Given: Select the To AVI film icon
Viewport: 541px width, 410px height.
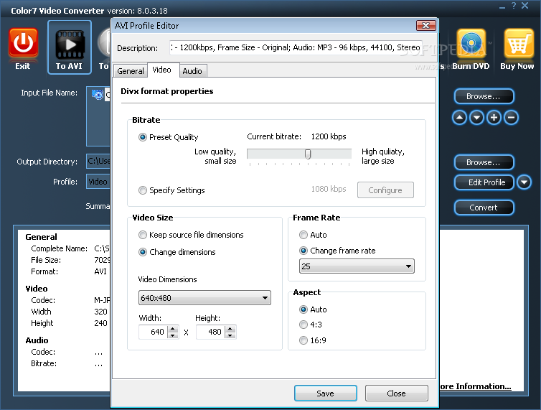Looking at the screenshot, I should point(70,45).
